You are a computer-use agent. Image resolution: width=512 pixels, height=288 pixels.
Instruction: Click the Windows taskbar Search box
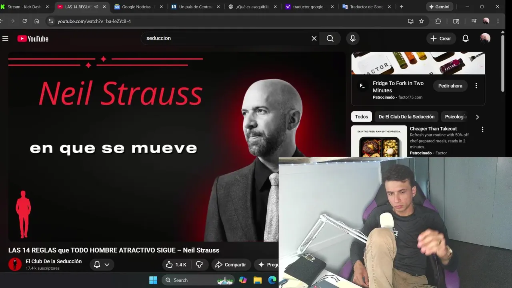(x=198, y=280)
